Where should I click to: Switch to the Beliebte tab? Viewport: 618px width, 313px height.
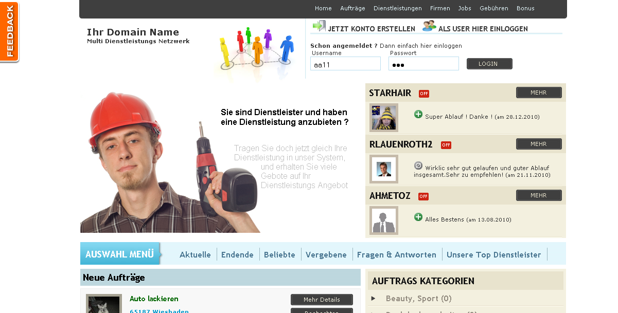[279, 254]
